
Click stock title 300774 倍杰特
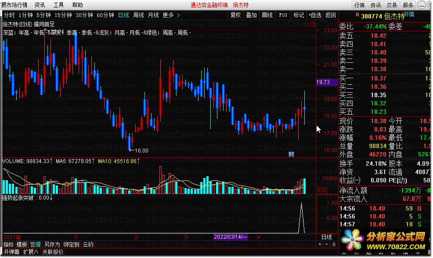tap(382, 17)
